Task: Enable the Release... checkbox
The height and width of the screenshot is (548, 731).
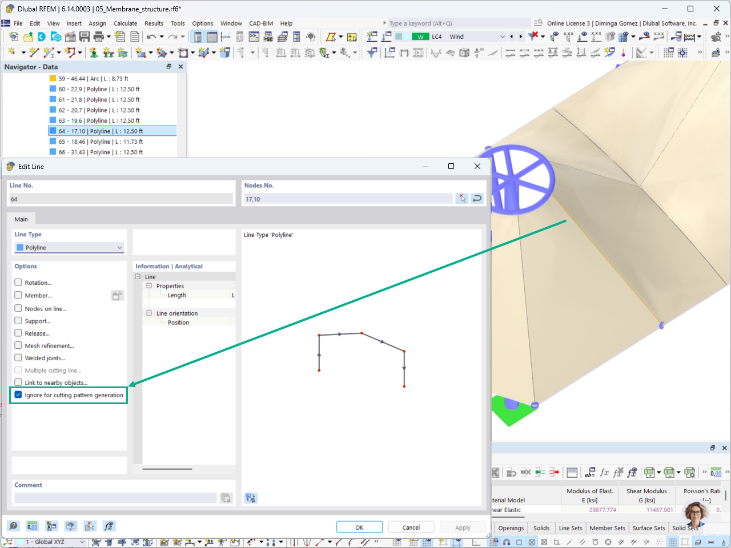Action: point(18,333)
